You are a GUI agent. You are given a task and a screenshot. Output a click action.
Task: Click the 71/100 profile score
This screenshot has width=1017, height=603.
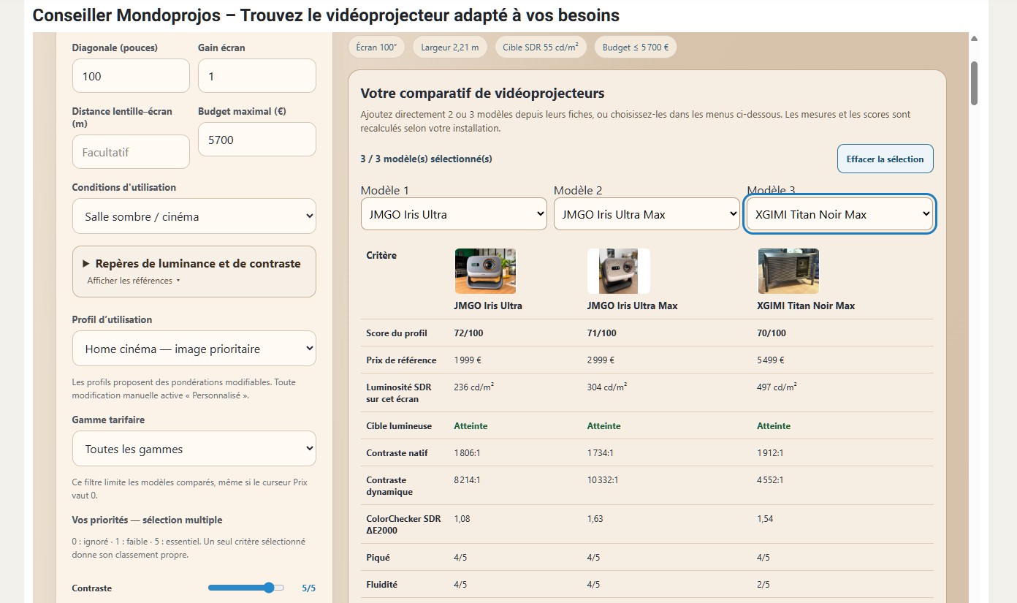coord(601,333)
